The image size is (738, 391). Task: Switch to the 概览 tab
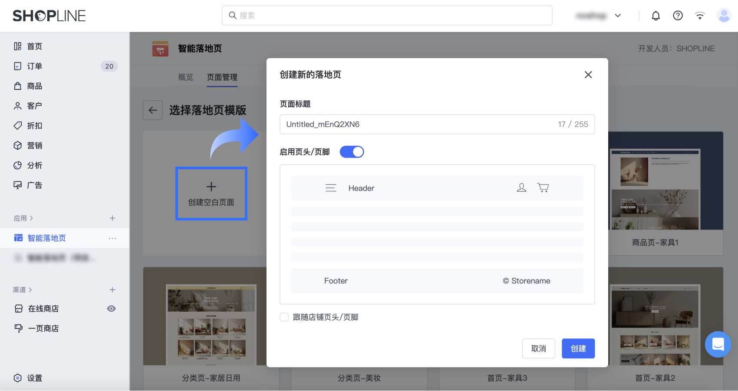185,77
